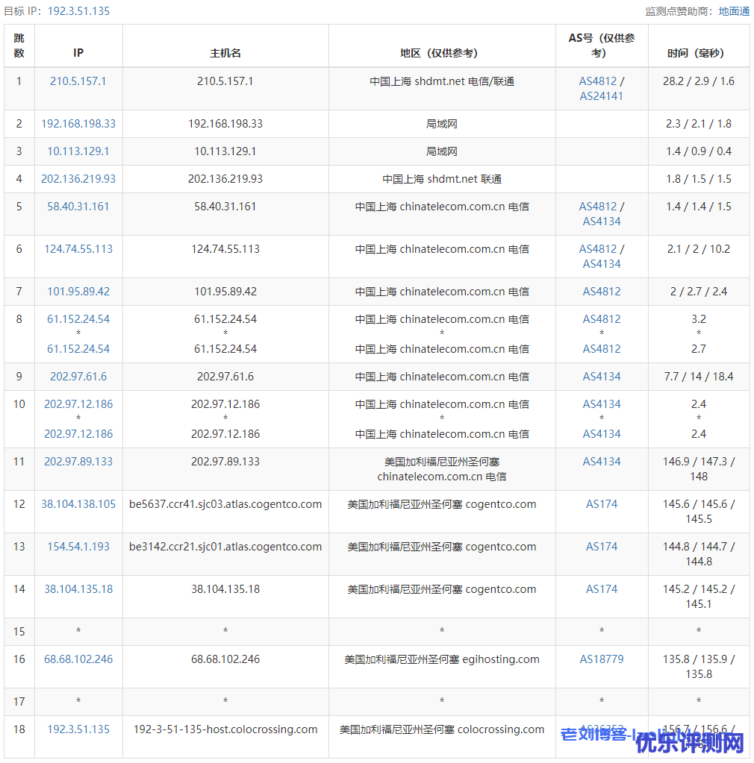Click IP link 202.97.61.6 in hop 9

[78, 377]
